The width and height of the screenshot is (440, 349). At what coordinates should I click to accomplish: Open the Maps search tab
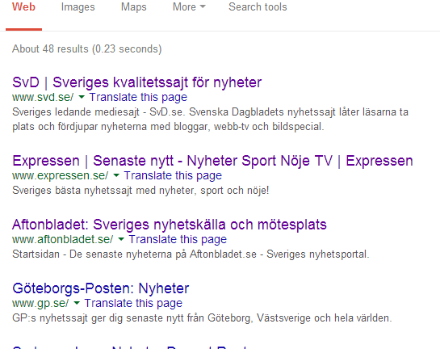pyautogui.click(x=133, y=7)
